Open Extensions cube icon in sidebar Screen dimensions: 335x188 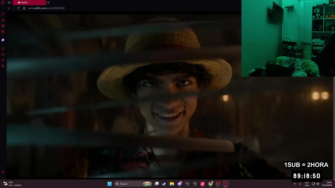[3, 60]
